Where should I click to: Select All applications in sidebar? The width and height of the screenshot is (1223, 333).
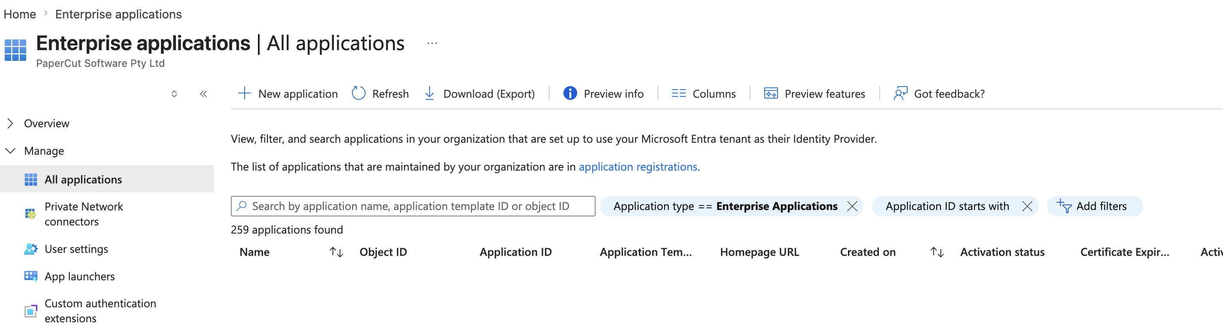(x=107, y=179)
